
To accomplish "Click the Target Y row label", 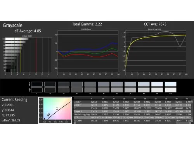I will click(x=78, y=111).
